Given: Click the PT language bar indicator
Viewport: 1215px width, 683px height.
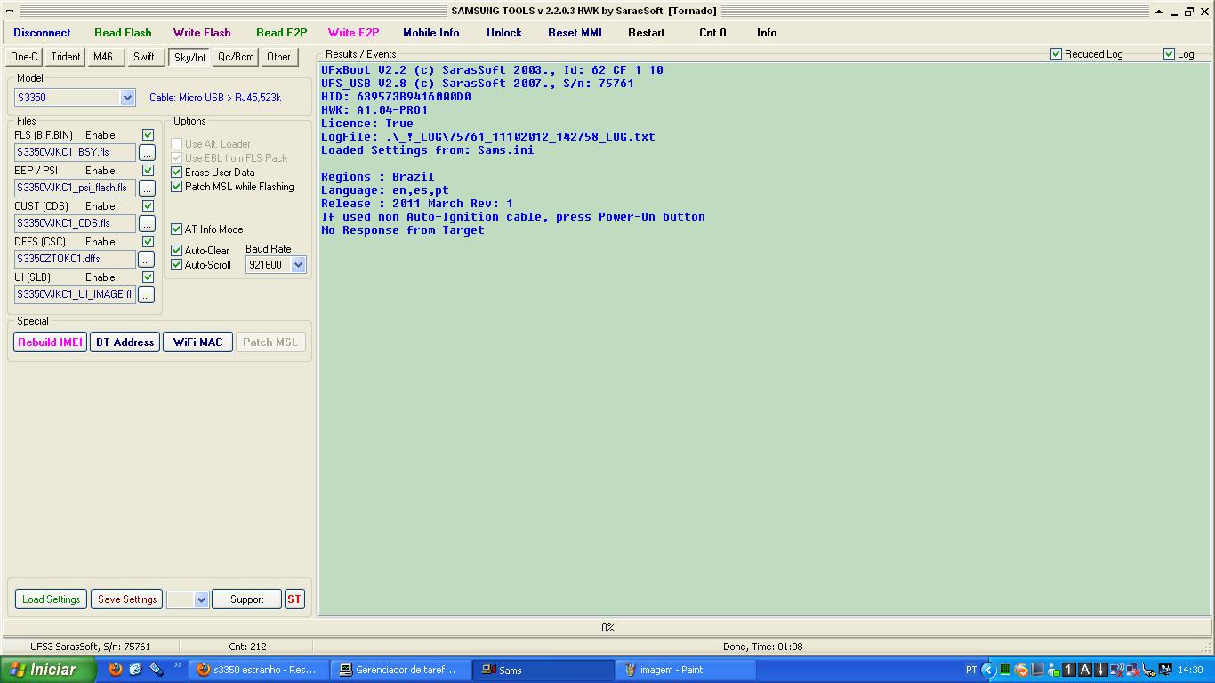Looking at the screenshot, I should click(970, 670).
